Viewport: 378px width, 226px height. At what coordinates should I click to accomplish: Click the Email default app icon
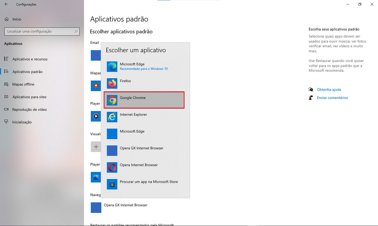pyautogui.click(x=96, y=56)
